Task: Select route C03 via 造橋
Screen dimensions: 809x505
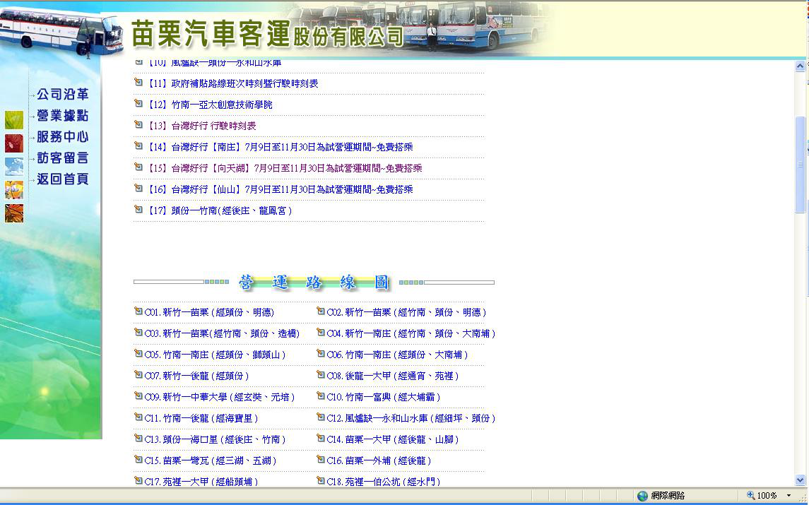Action: tap(223, 334)
